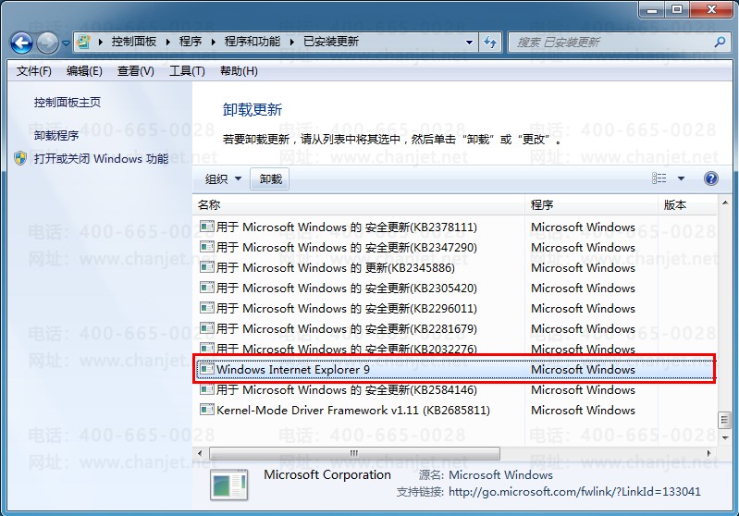Select Windows Internet Explorer 9 entry
Viewport: 739px width, 516px height.
tap(455, 370)
